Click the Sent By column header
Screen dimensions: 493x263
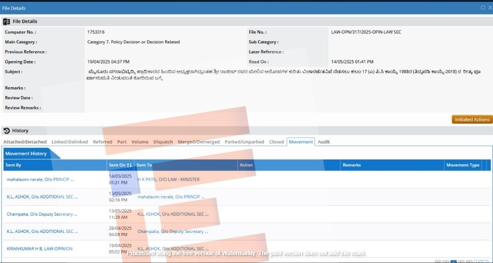pos(13,165)
